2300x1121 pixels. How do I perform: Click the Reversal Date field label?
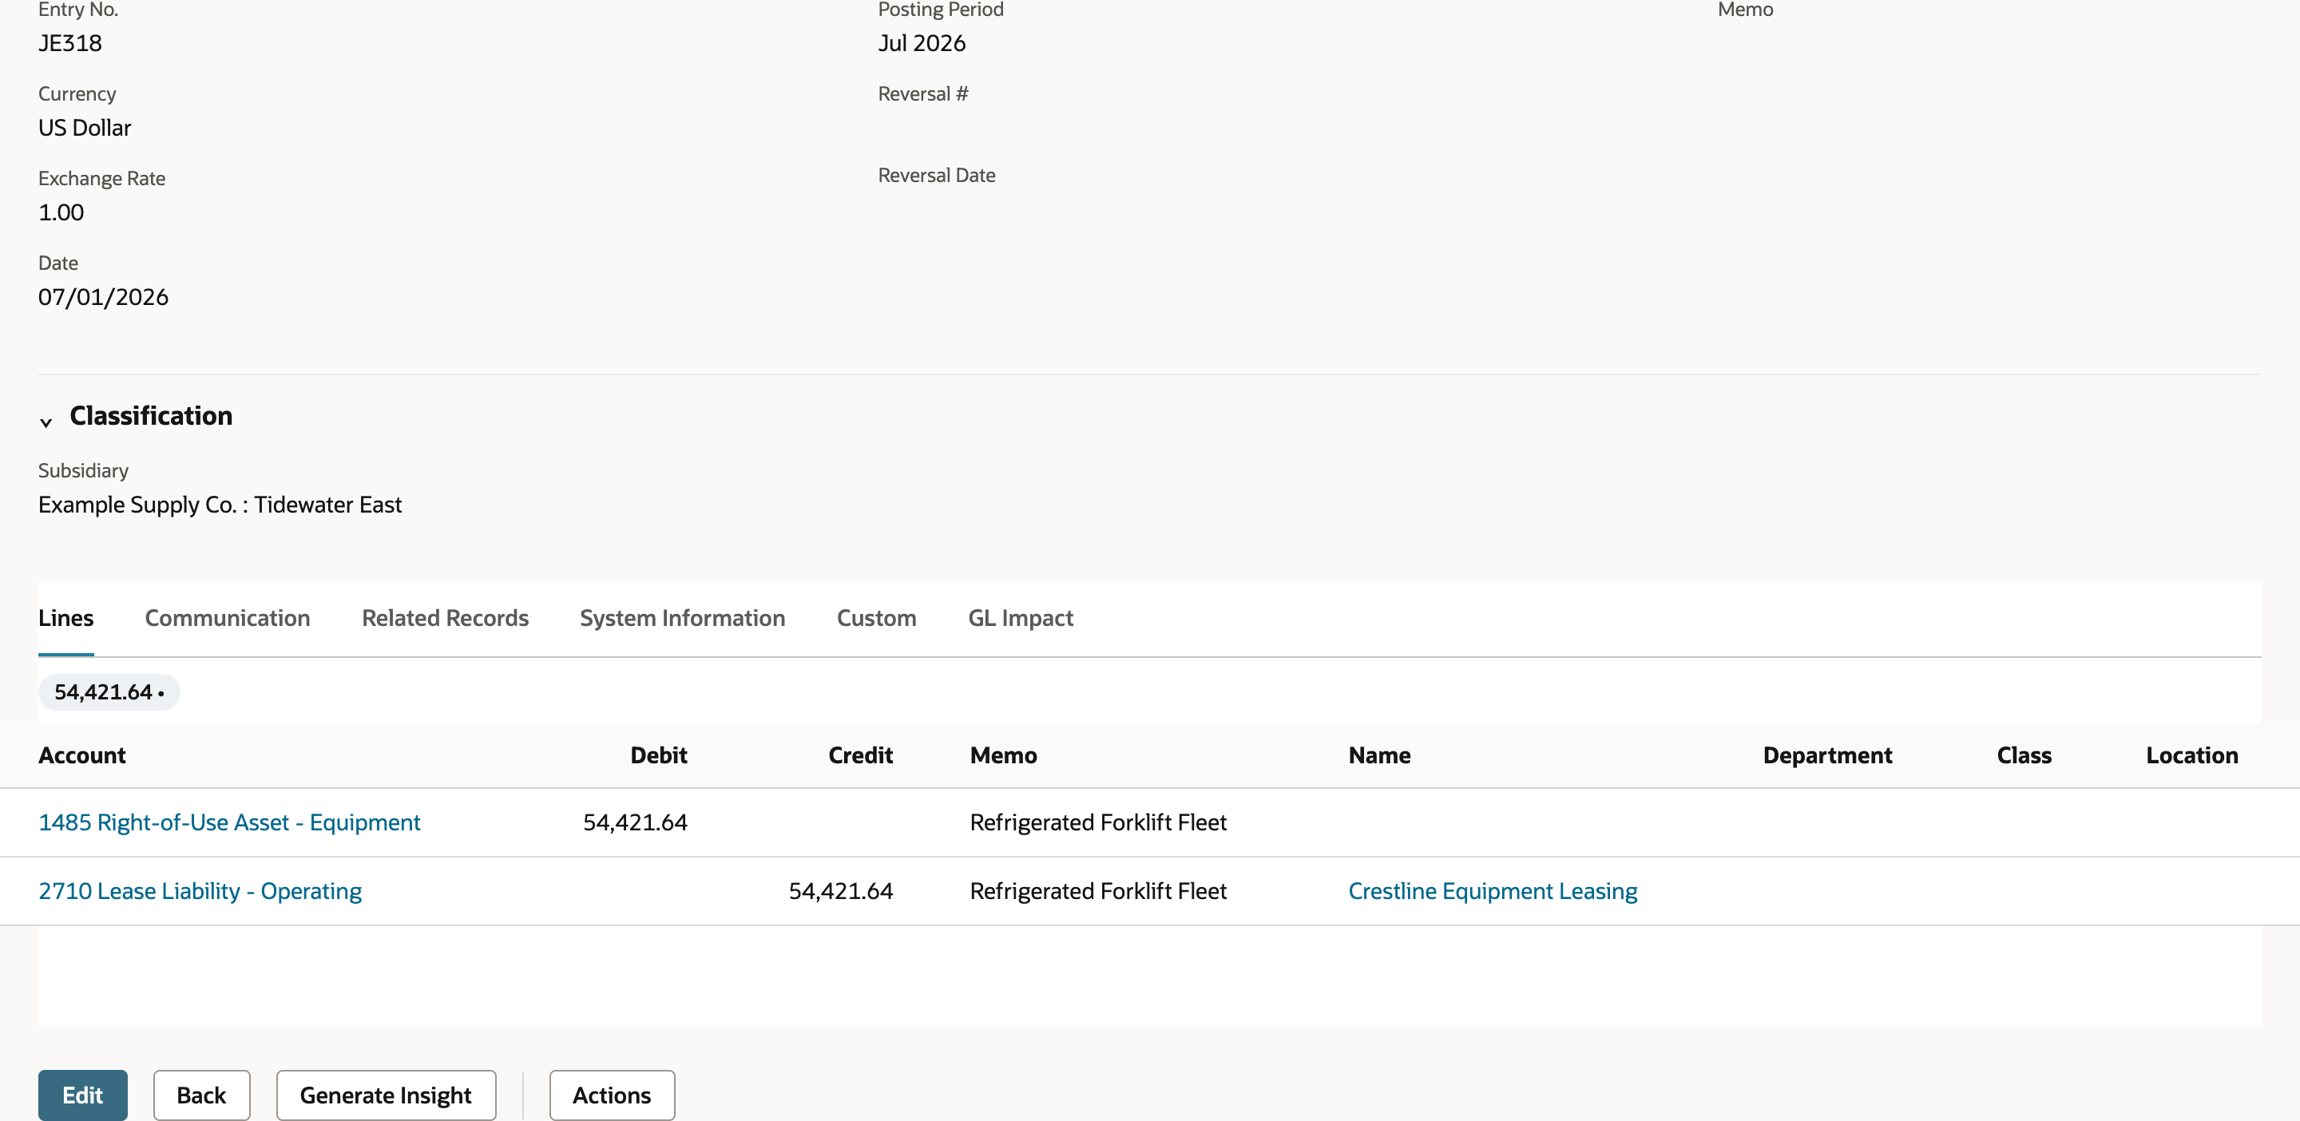click(x=937, y=175)
